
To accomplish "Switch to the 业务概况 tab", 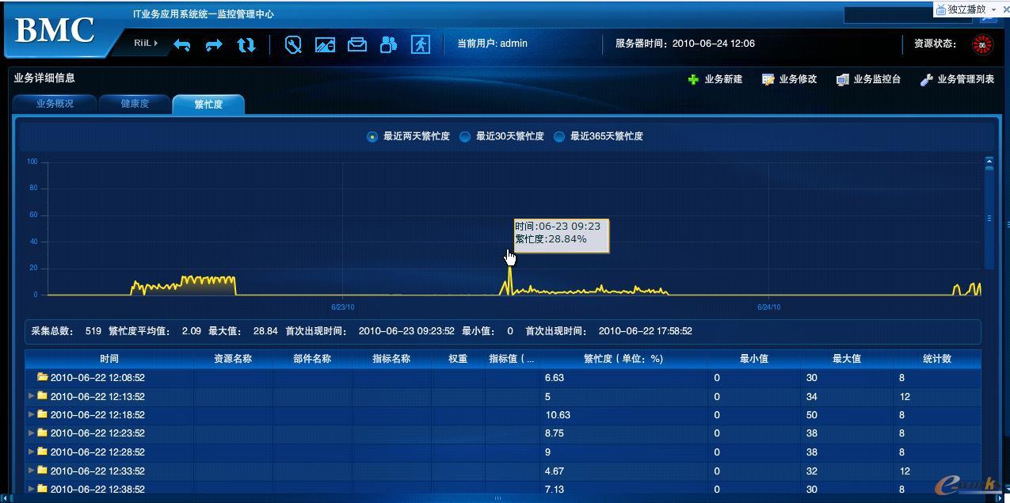I will pos(54,103).
